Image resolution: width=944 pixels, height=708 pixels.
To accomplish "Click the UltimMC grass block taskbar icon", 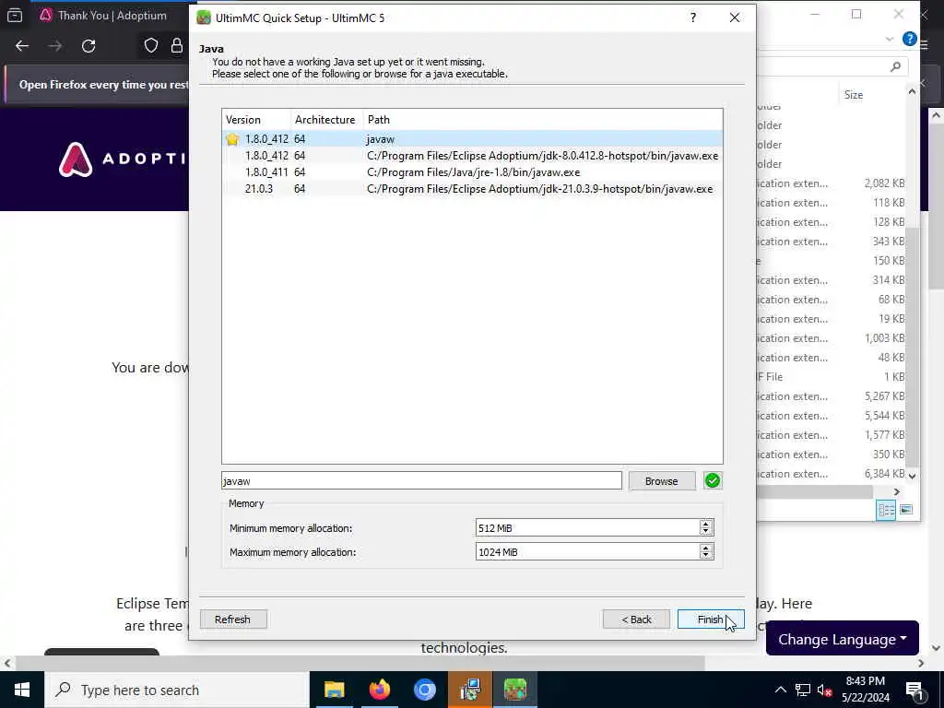I will [x=515, y=690].
